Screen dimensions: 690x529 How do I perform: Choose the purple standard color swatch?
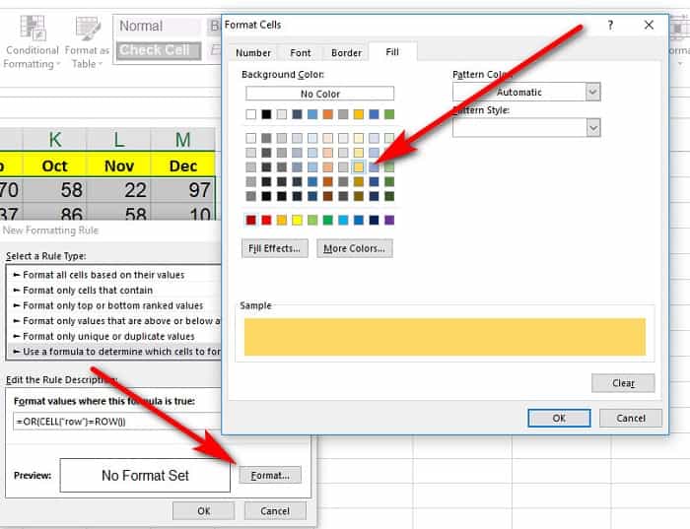pyautogui.click(x=388, y=220)
